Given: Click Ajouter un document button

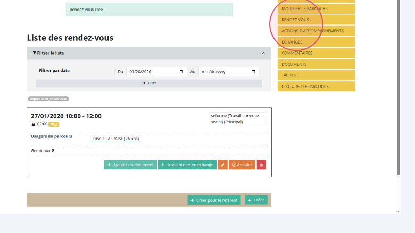Looking at the screenshot, I should (x=130, y=165).
